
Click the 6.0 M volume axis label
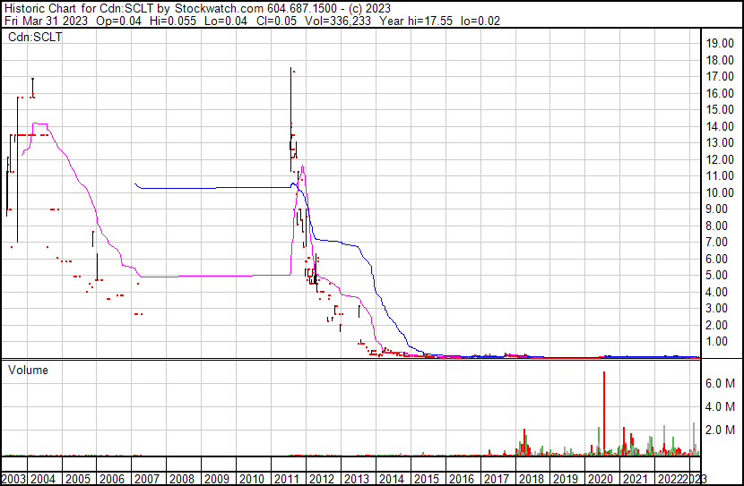tap(720, 383)
